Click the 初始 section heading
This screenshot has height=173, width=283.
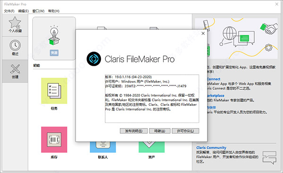(36, 66)
